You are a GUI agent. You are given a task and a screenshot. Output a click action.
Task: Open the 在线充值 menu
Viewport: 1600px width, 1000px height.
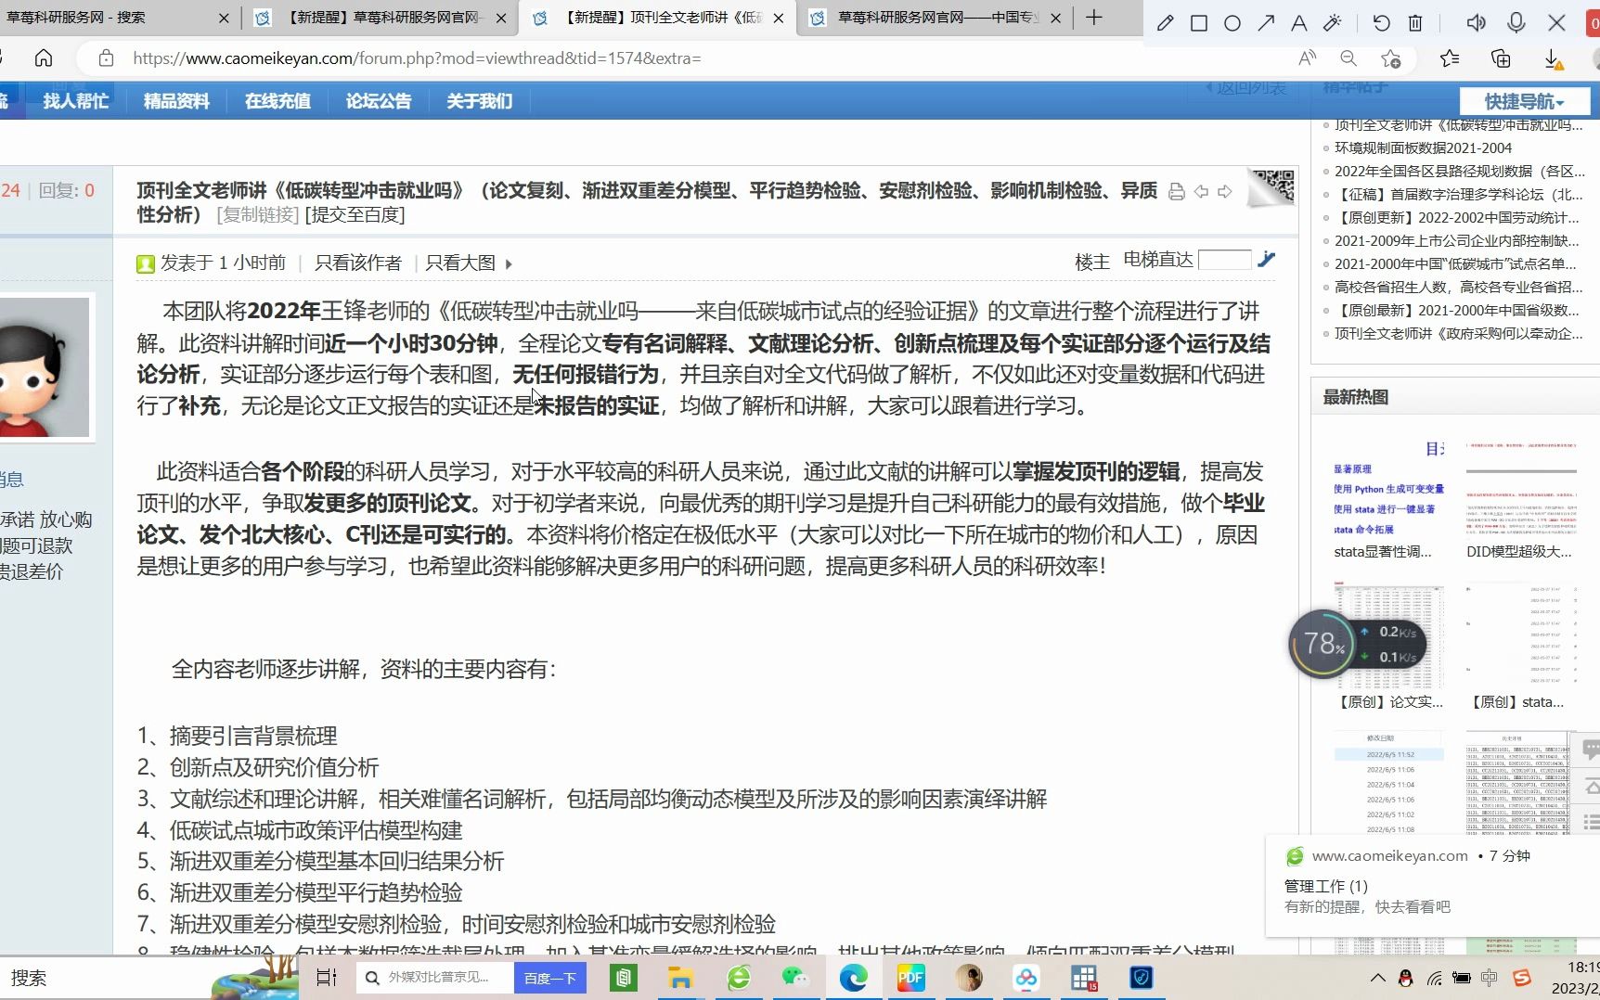coord(277,101)
